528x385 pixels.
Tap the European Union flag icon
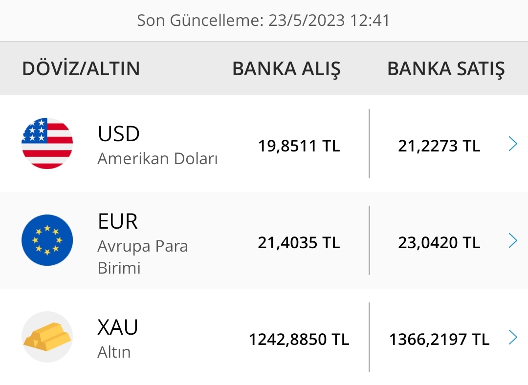click(x=47, y=240)
